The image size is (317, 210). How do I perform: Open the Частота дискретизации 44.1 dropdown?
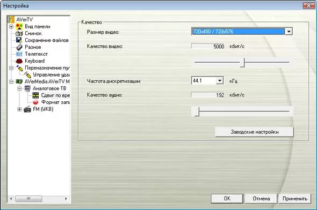(220, 81)
